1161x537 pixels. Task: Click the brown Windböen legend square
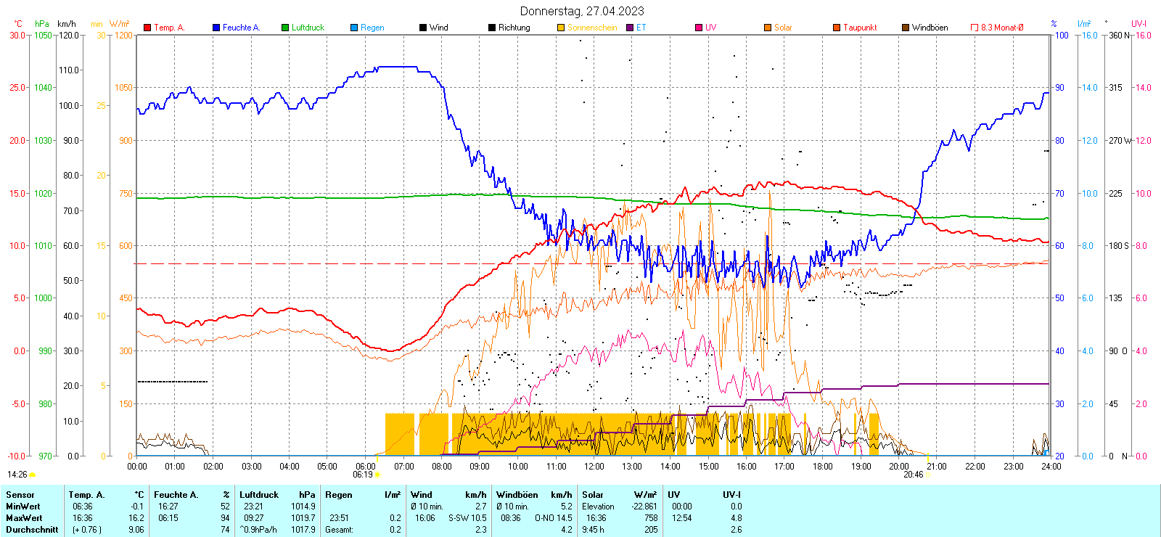(x=906, y=28)
